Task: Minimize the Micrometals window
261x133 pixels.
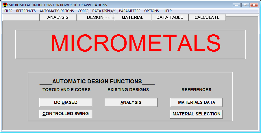Action: (236, 5)
